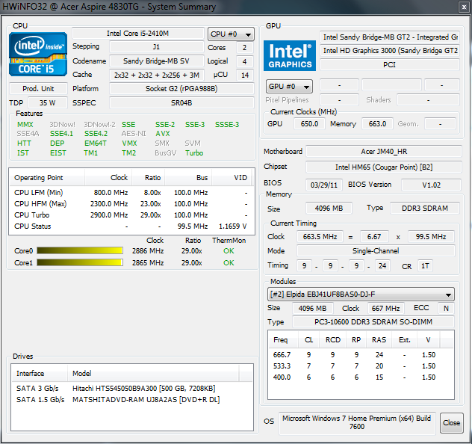Click the Single-Channel mode field
Viewport: 472px width, 444px height.
click(376, 251)
